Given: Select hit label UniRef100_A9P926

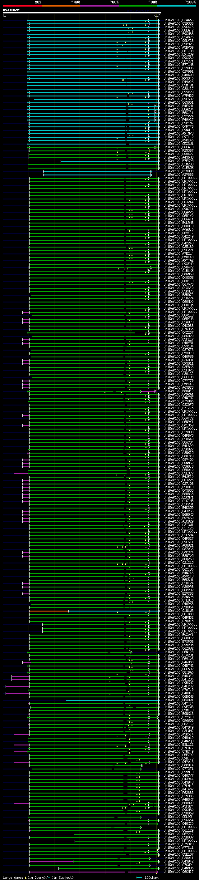Looking at the screenshot, I should click(x=178, y=44).
